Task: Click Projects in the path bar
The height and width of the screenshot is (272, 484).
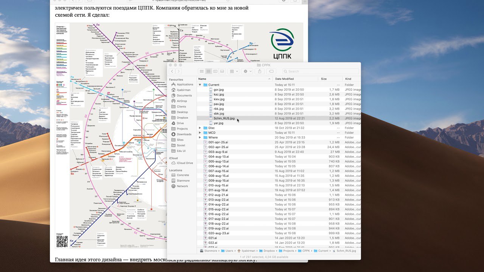Action: click(286, 251)
